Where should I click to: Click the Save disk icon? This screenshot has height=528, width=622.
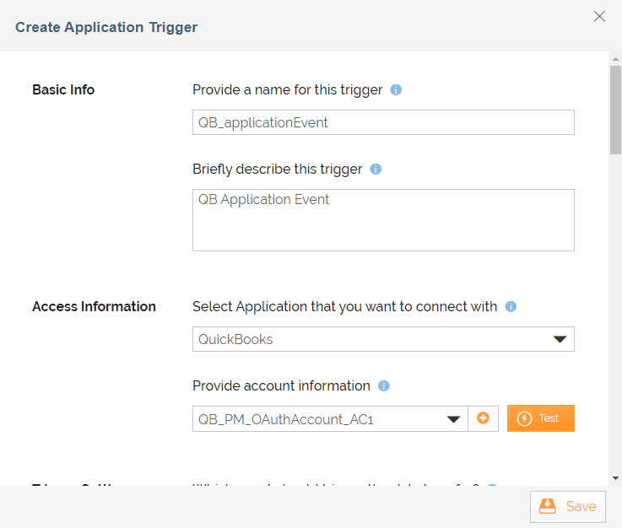pos(548,506)
